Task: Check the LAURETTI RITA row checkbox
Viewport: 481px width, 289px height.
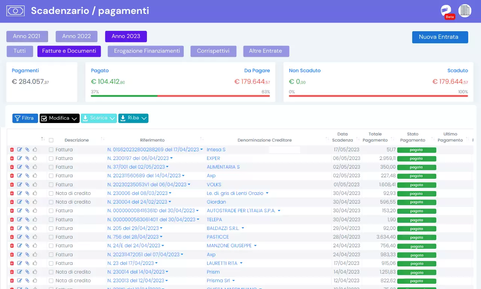Action: [x=51, y=263]
